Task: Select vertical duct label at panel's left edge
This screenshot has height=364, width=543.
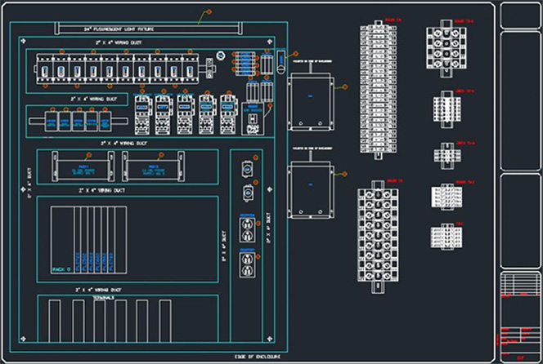Action: click(x=29, y=183)
